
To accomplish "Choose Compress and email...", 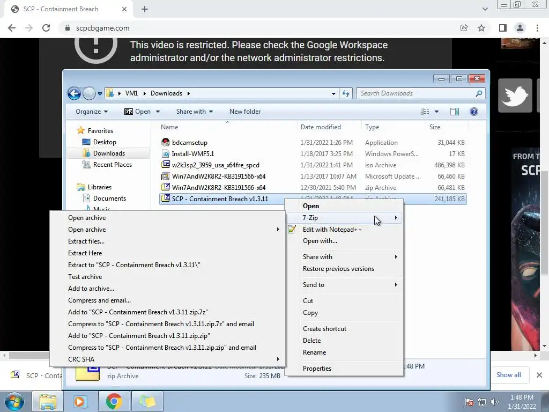I will coord(167,300).
